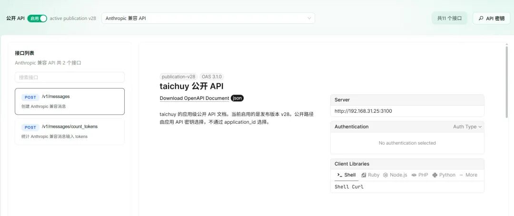The height and width of the screenshot is (216, 514).
Task: Click the Ruby gem icon
Action: tap(364, 175)
